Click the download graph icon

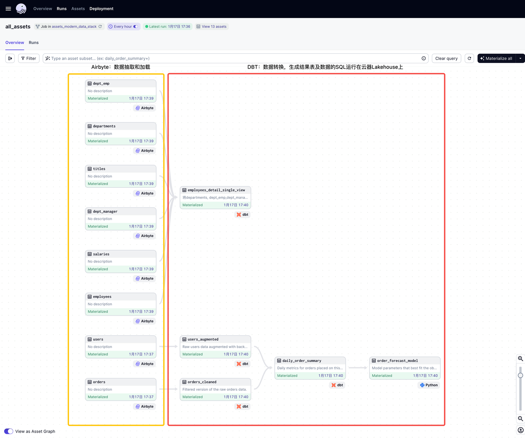520,430
